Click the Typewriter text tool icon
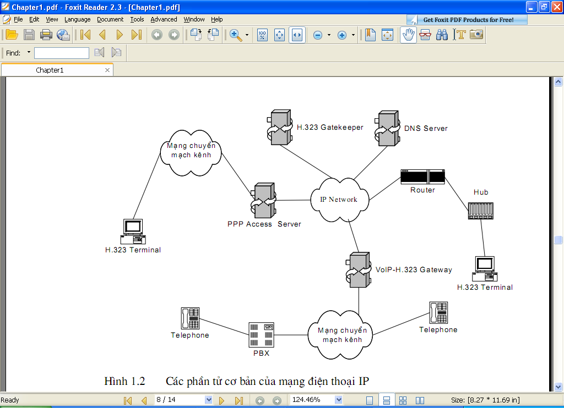The image size is (564, 408). point(459,35)
